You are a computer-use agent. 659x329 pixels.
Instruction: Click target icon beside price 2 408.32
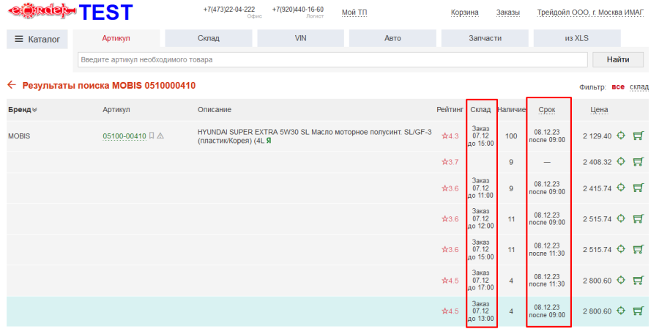(621, 161)
